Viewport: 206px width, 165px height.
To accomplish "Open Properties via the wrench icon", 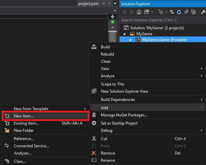I will pyautogui.click(x=203, y=12).
